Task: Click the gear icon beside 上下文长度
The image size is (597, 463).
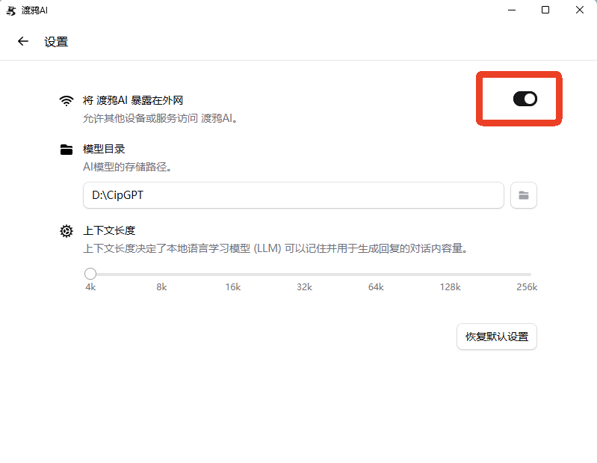Action: 67,230
